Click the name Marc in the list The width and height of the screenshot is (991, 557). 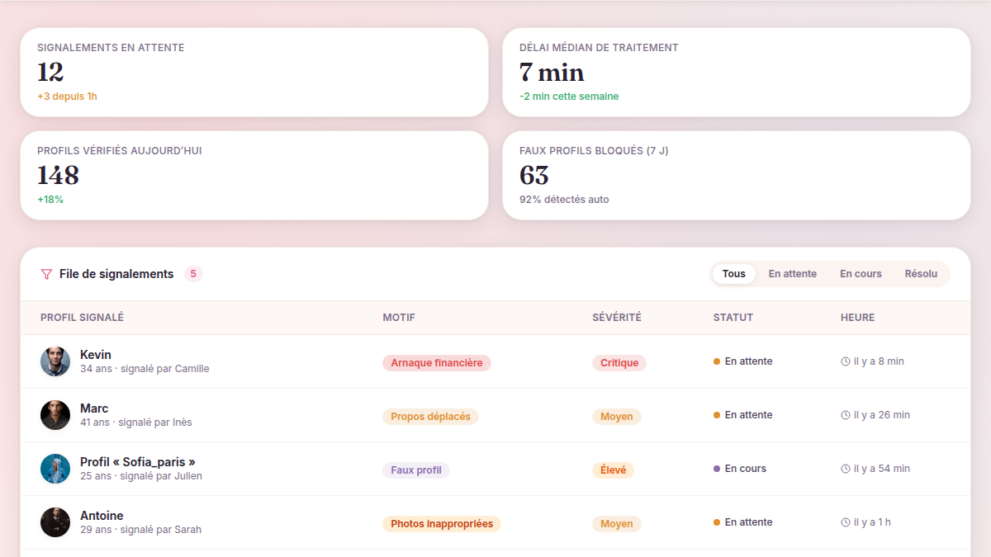[x=94, y=408]
